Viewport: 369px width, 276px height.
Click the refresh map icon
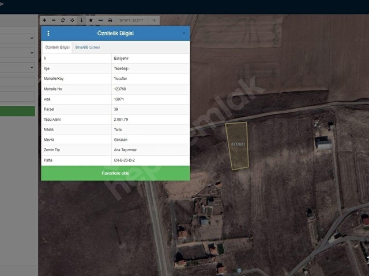[63, 21]
